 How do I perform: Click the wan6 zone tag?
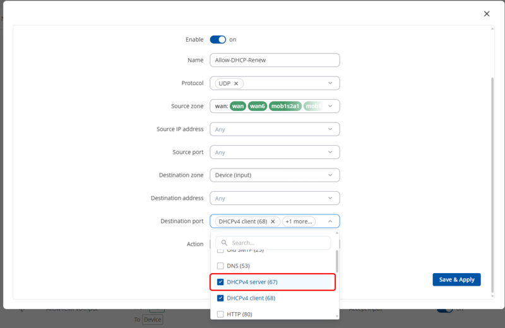pos(257,106)
